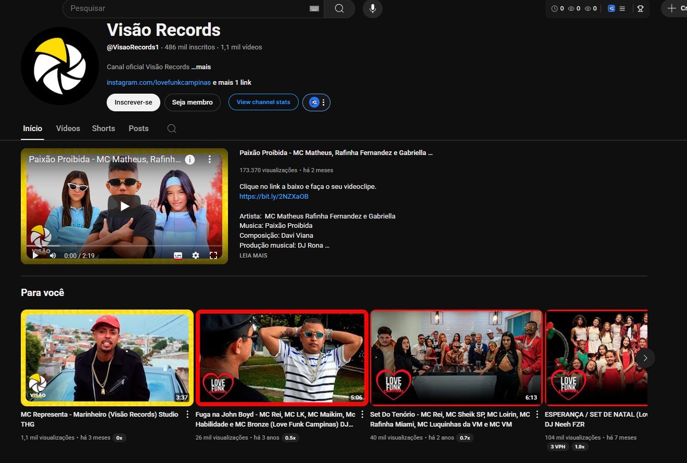Open options menu for MC Representa video
The width and height of the screenshot is (687, 463).
click(188, 415)
